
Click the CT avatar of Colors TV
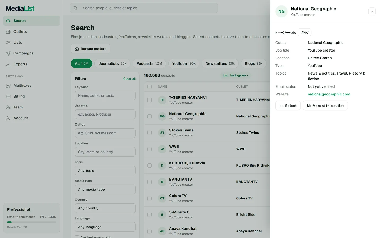(162, 198)
